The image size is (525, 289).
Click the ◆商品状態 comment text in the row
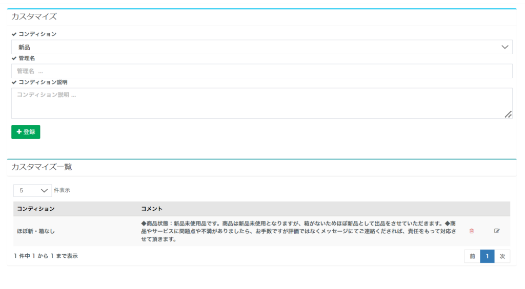[297, 231]
